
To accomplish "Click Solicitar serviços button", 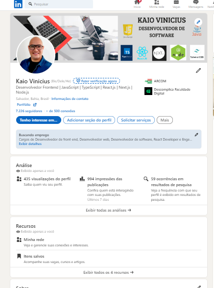I will click(x=136, y=120).
